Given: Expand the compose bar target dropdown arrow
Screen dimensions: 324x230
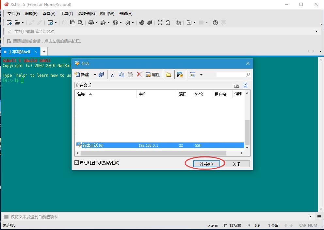Looking at the screenshot, I should point(310,217).
